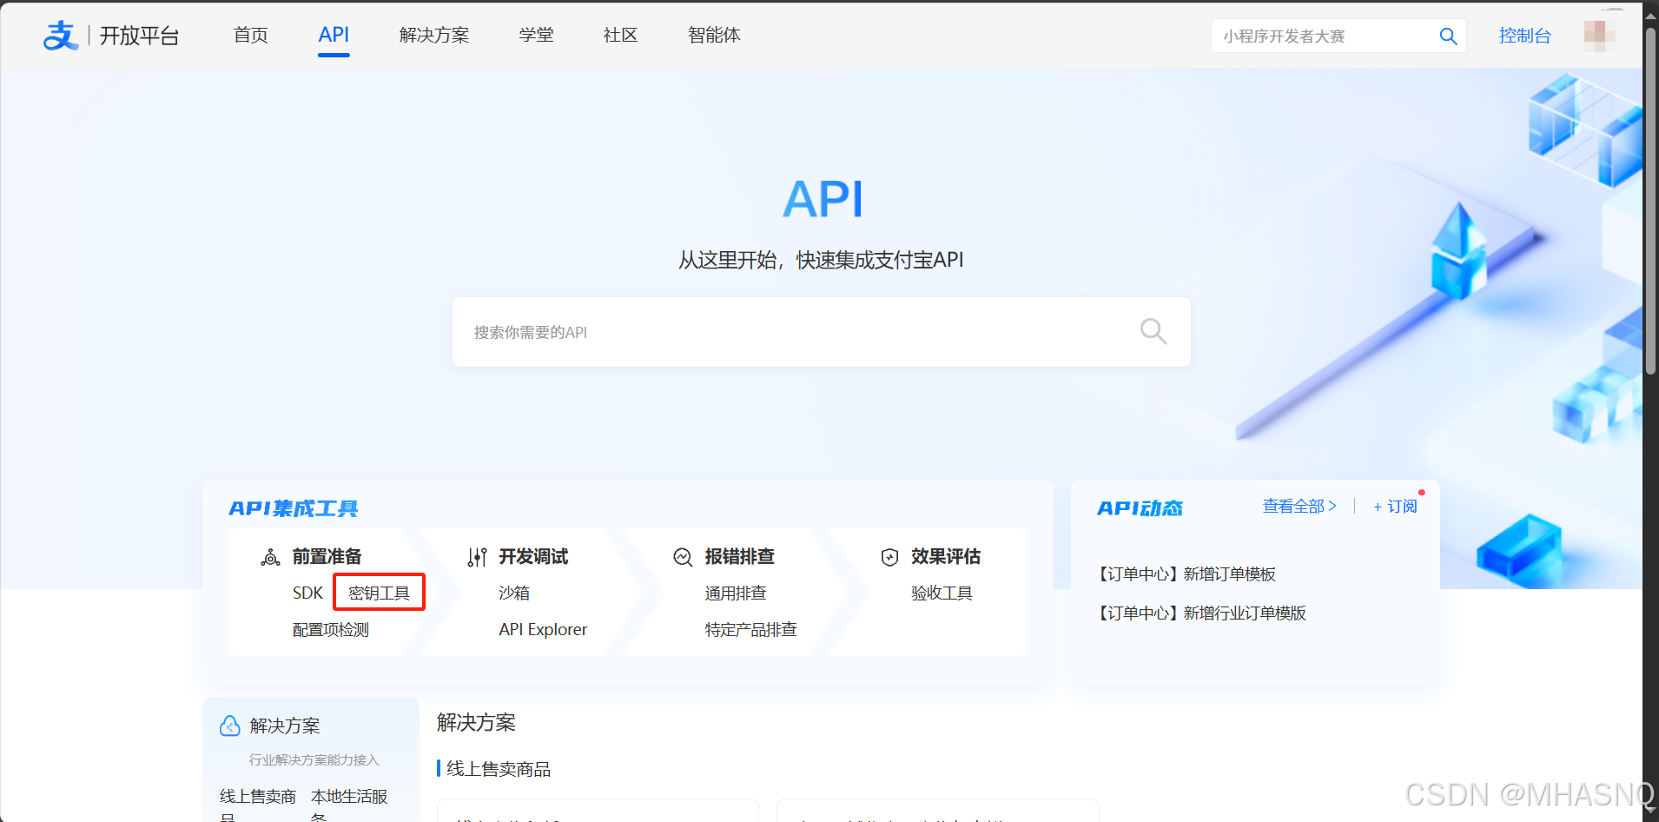Select the API navigation tab

tap(334, 35)
